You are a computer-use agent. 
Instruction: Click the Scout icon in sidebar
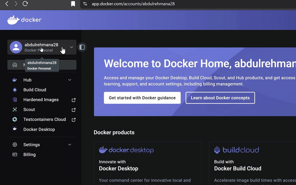15,109
